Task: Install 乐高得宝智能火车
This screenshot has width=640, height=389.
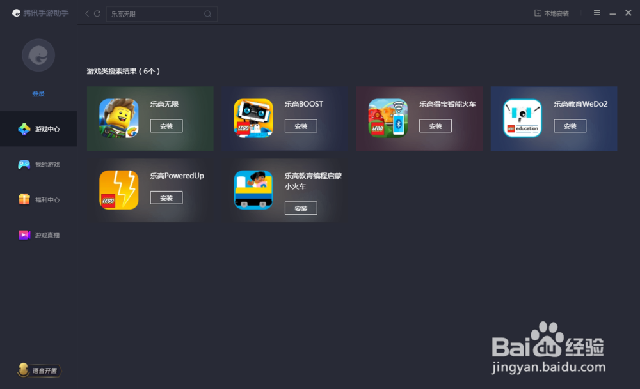Action: coord(435,126)
